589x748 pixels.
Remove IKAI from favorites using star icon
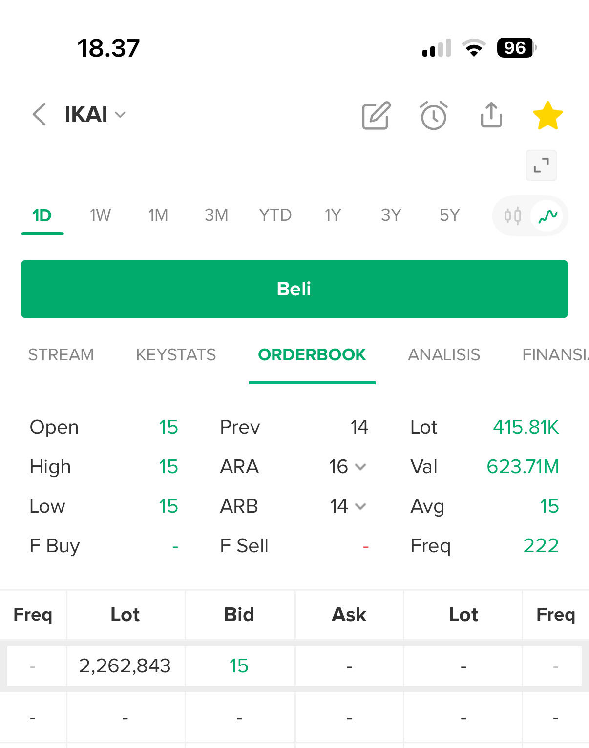[547, 116]
